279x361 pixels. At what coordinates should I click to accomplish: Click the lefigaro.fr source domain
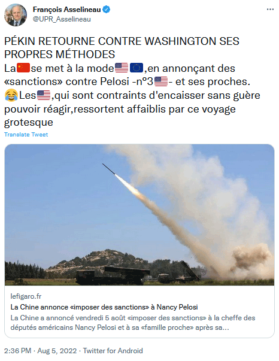tap(26, 296)
